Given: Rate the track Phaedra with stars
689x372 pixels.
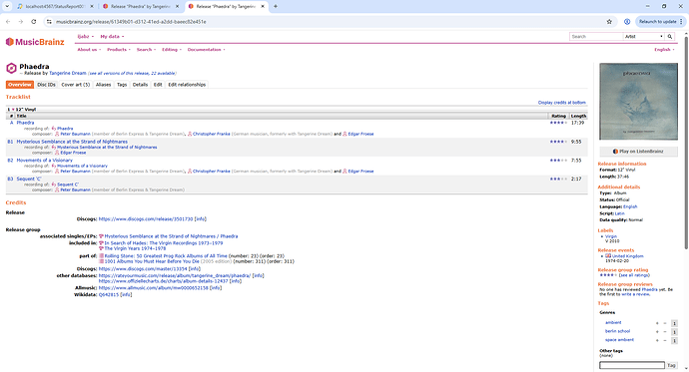Looking at the screenshot, I should click(558, 123).
